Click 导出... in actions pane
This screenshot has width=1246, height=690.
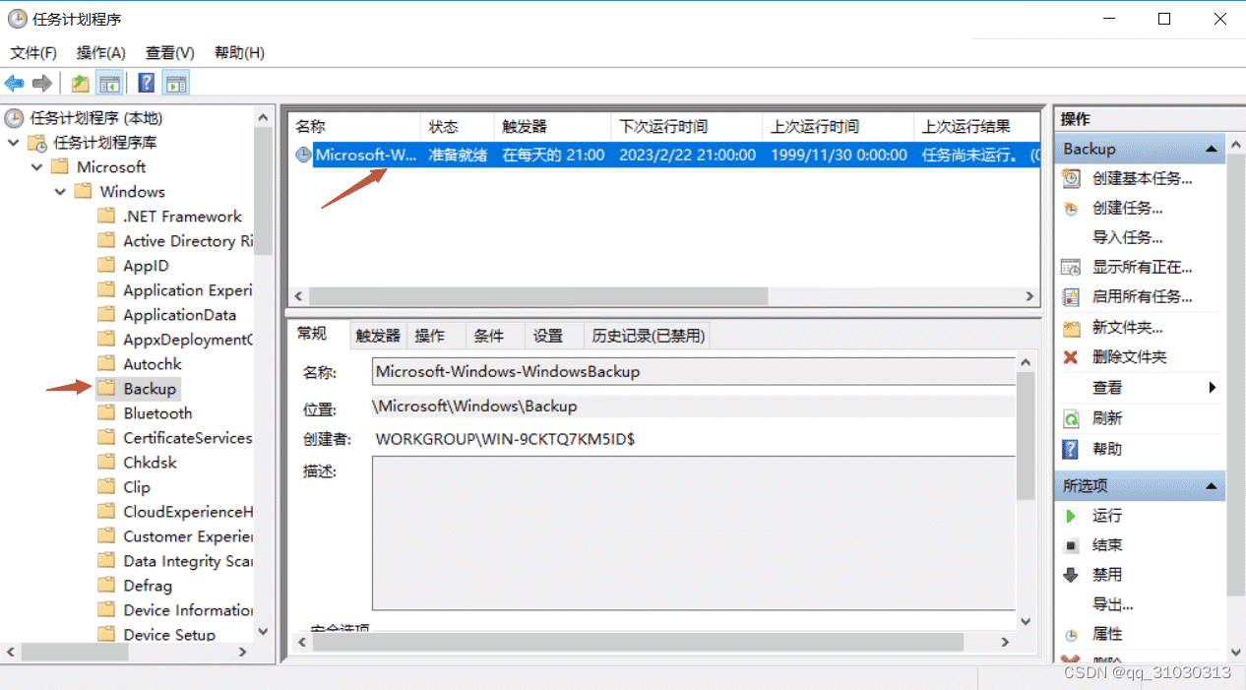coord(1113,604)
